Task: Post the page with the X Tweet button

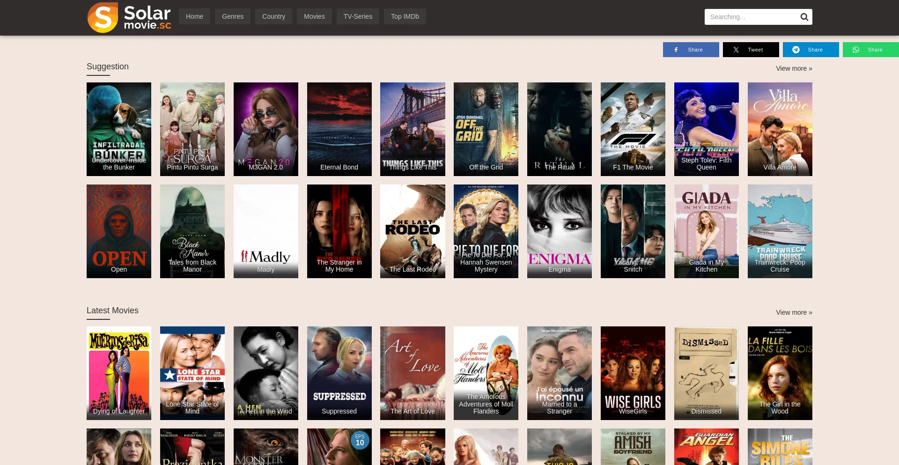Action: 751,50
